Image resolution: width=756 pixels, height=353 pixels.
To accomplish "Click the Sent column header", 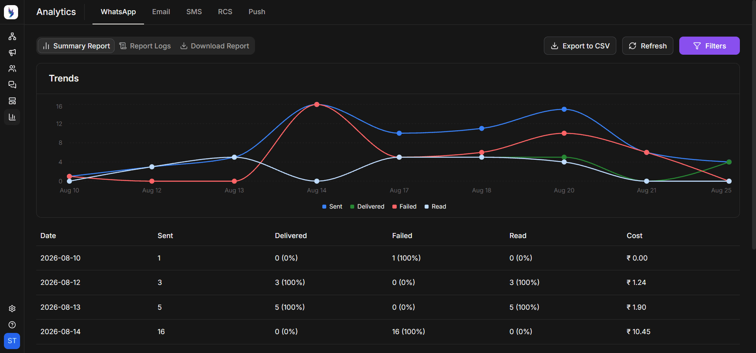I will [x=165, y=236].
